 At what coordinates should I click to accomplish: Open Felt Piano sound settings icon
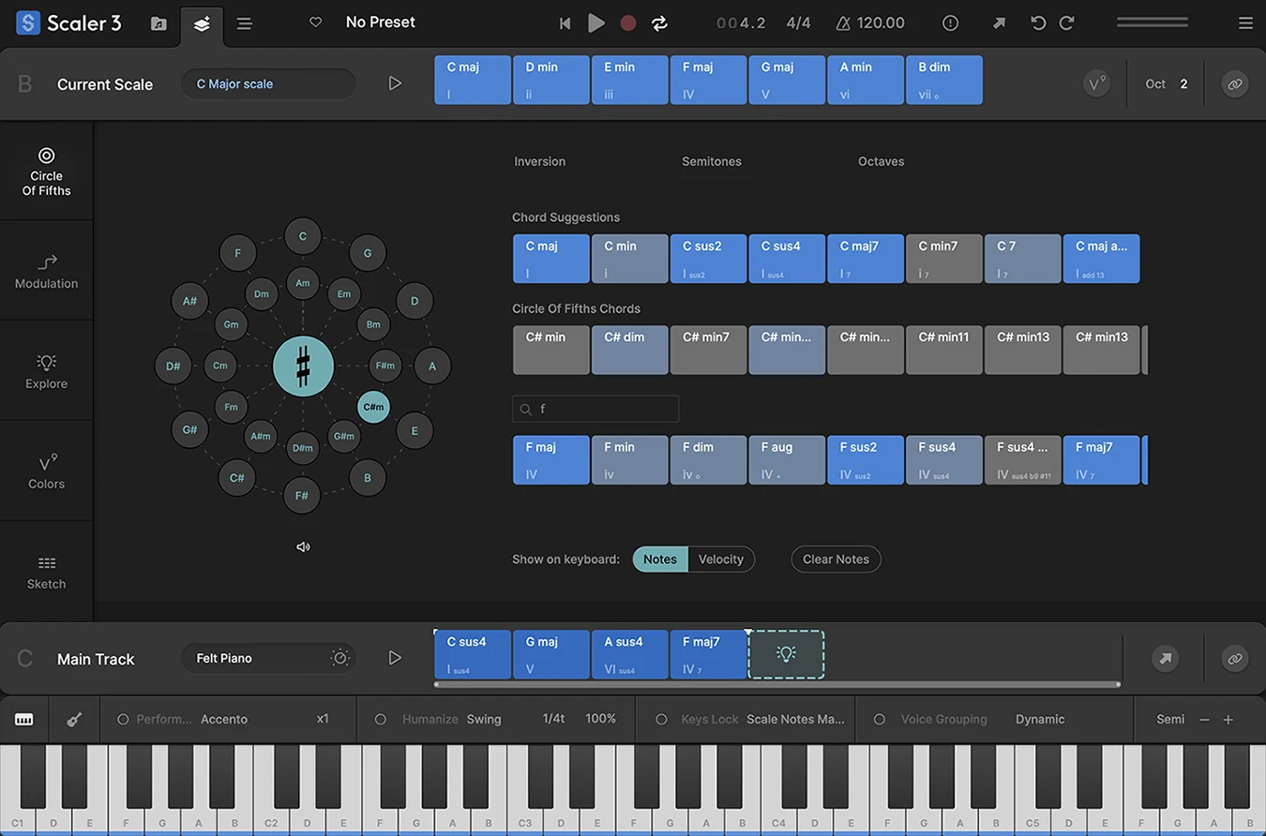340,658
